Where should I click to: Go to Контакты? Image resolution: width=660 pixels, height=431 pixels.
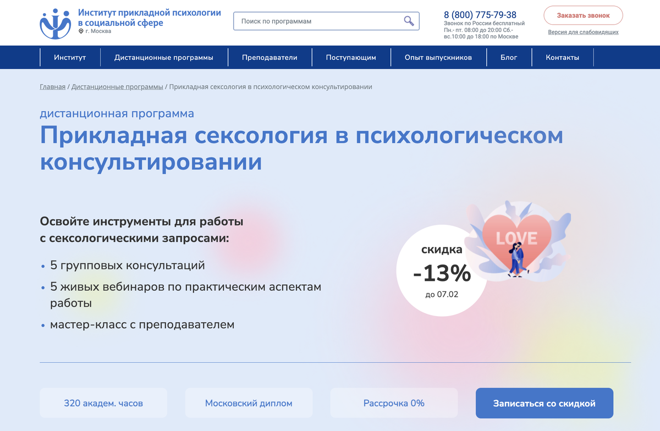(562, 57)
